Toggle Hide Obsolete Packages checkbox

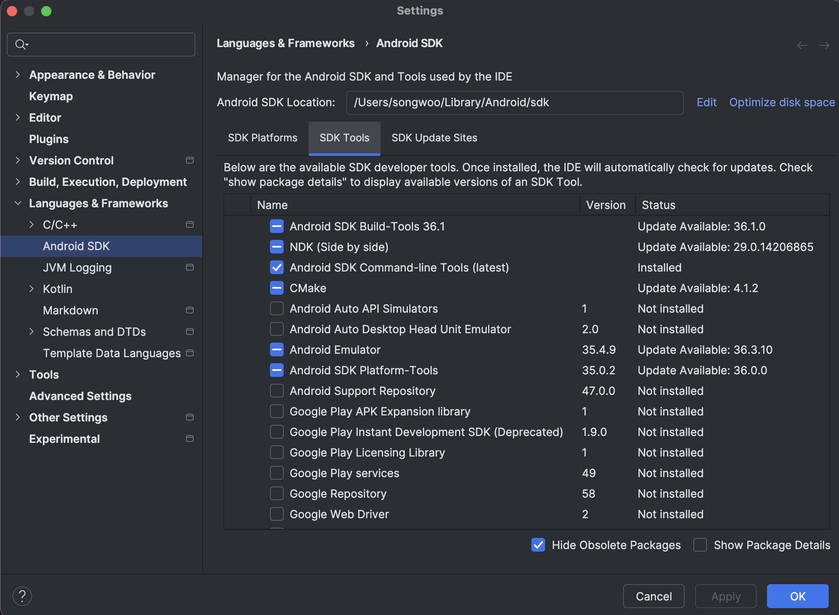point(538,545)
